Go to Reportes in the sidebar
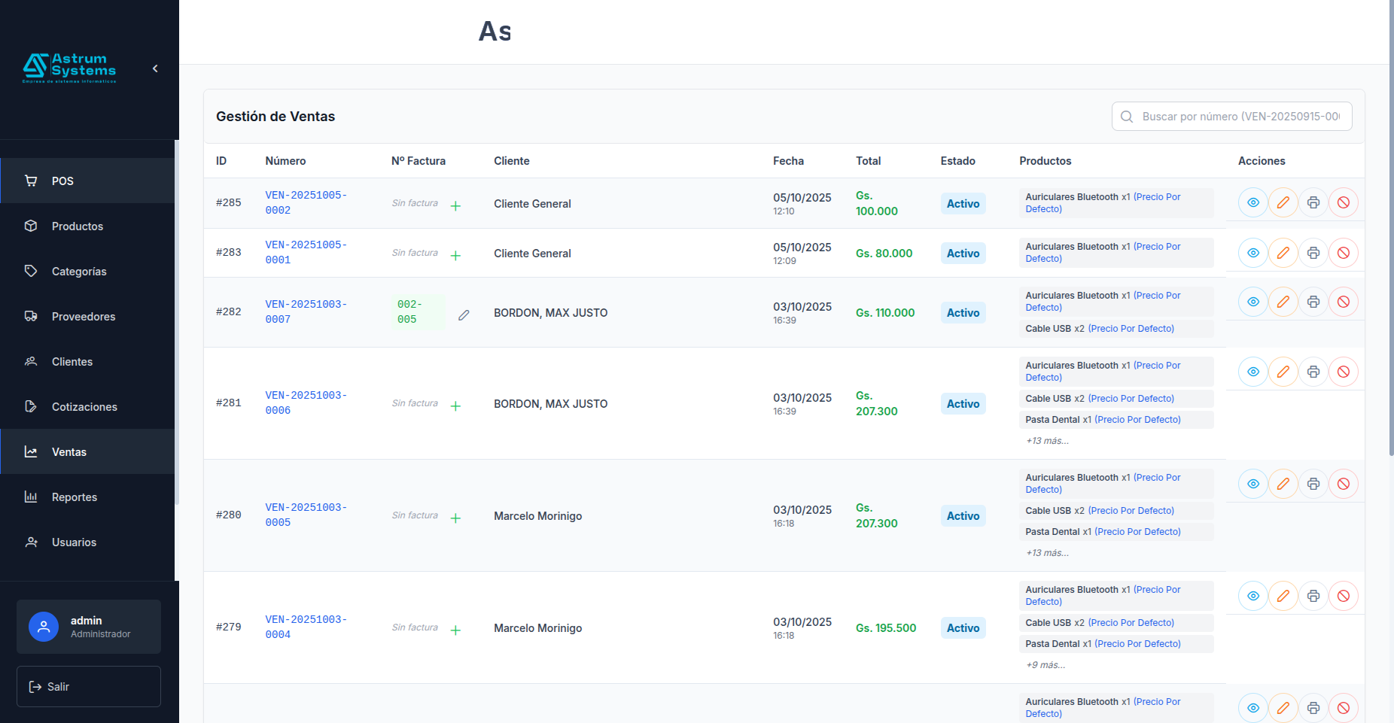 [x=74, y=497]
